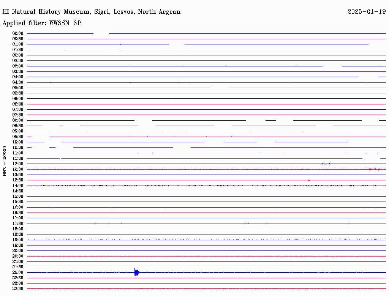The width and height of the screenshot is (389, 296).
Task: Click the 10:00 time label
Action: coord(17,142)
